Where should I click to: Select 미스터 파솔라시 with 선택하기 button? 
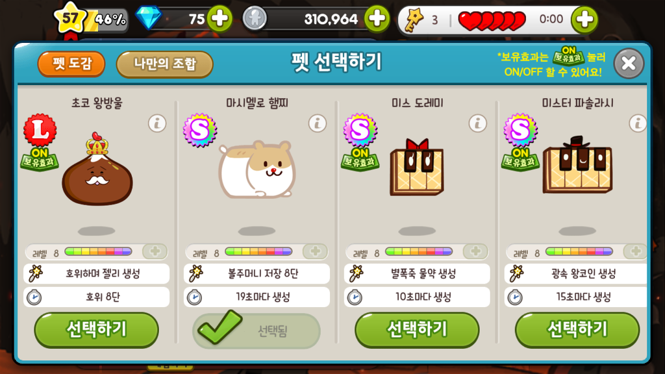coord(577,330)
